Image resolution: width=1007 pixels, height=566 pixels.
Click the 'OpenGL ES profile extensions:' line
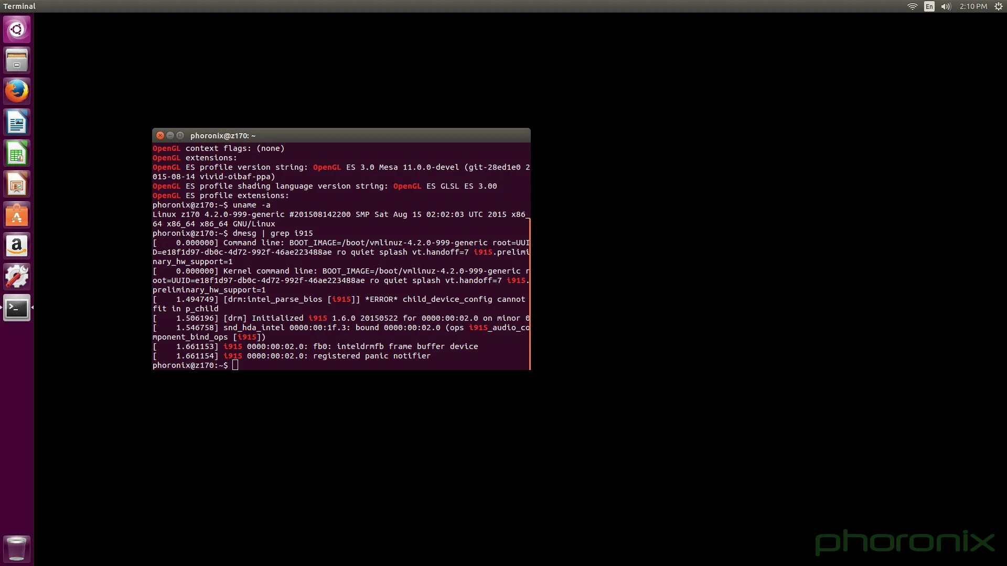tap(221, 195)
